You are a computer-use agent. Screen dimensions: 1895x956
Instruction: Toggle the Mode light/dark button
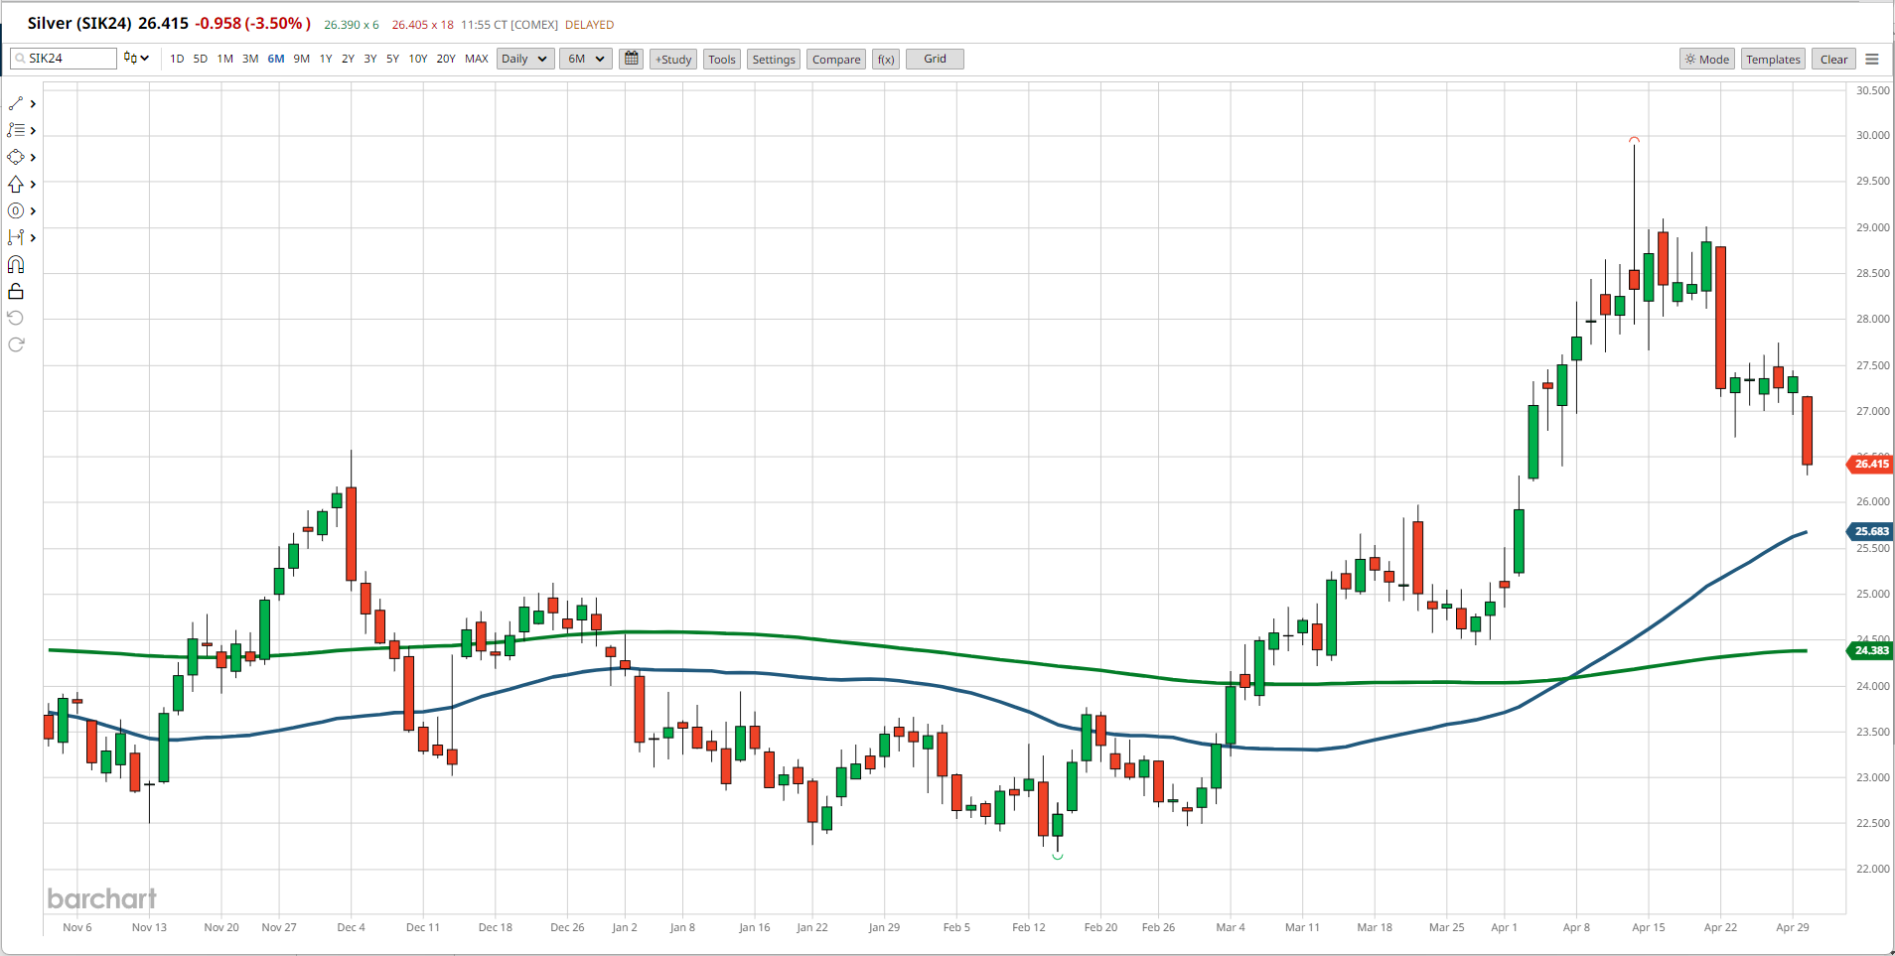[x=1707, y=60]
